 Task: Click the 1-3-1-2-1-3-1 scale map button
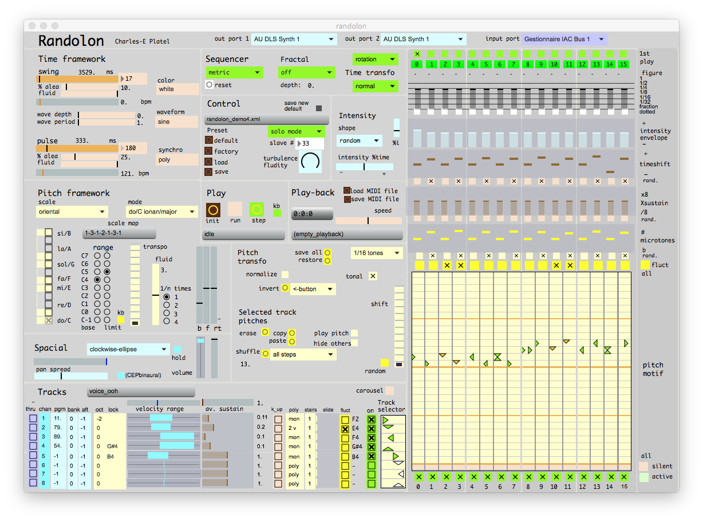119,233
